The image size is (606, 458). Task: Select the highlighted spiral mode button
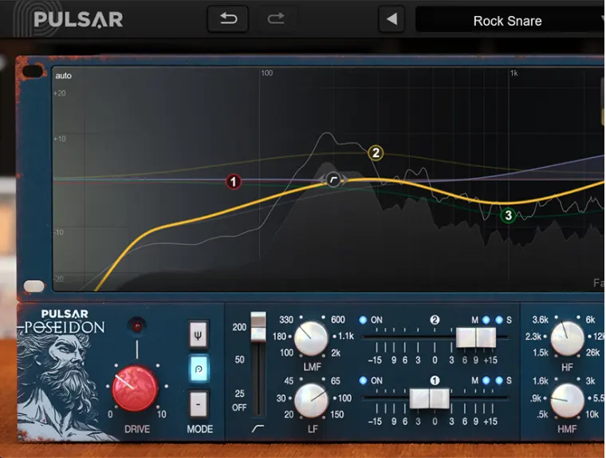[199, 369]
